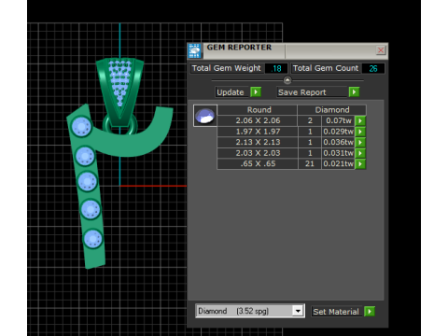Select the round diamond gem thumbnail

pyautogui.click(x=205, y=116)
